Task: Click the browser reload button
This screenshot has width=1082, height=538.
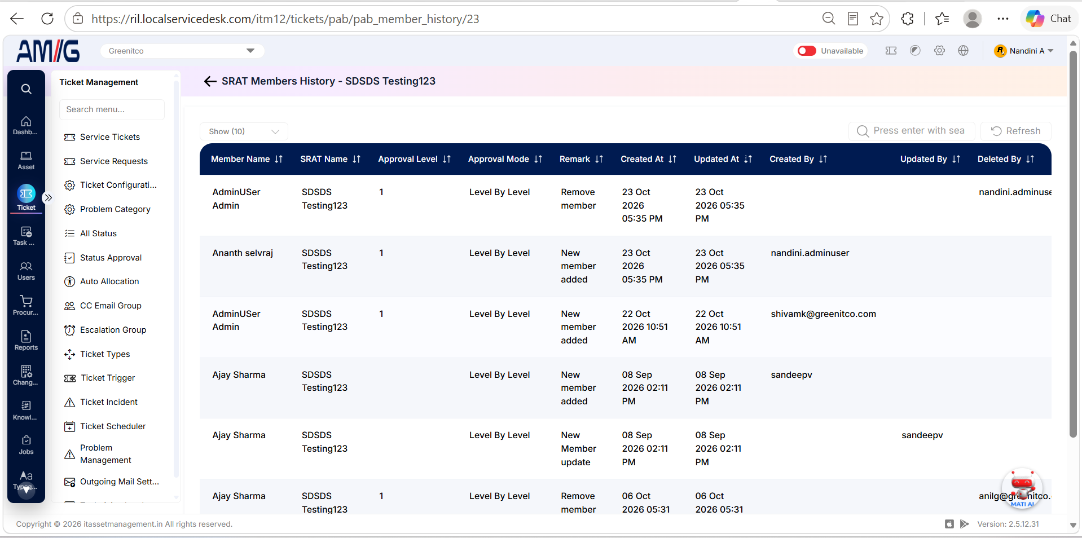Action: (x=47, y=19)
